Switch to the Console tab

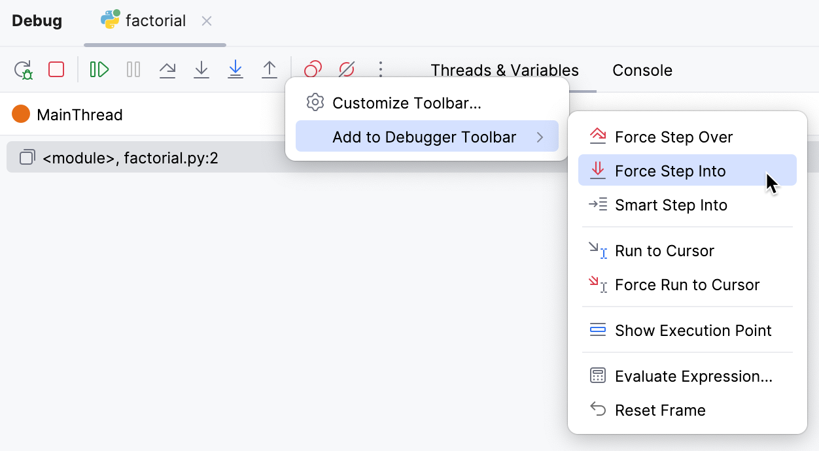point(642,71)
